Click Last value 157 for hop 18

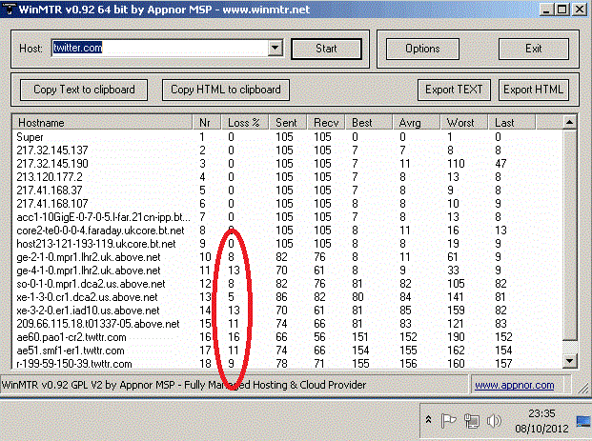503,364
